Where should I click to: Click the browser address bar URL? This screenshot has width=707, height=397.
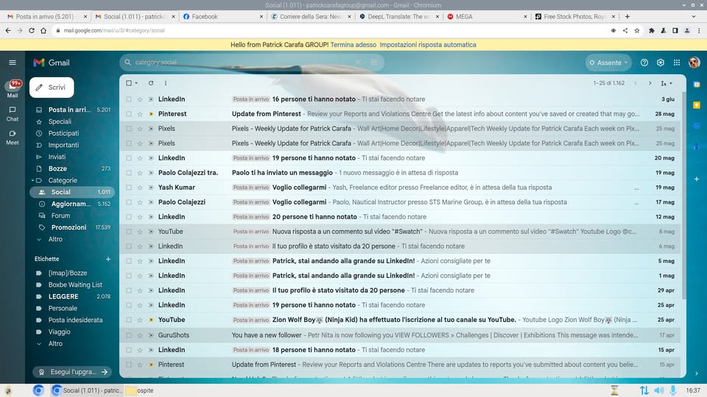click(x=114, y=31)
